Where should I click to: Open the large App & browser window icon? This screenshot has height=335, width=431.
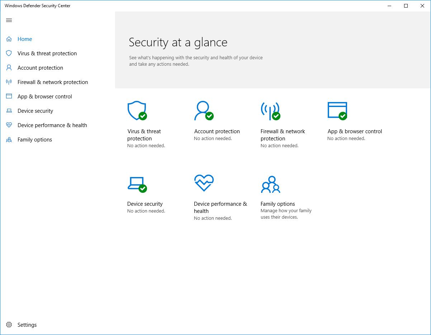pos(337,111)
